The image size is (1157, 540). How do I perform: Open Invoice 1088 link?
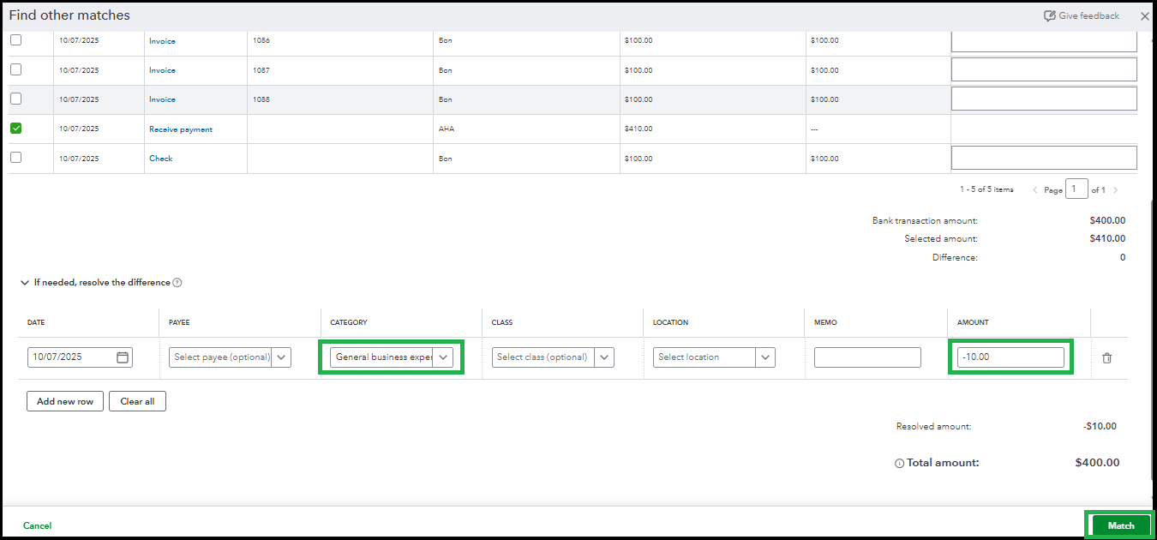[x=162, y=99]
